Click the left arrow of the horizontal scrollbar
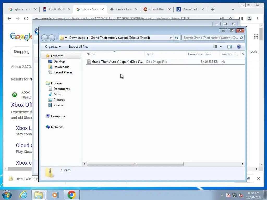267x200 pixels. click(x=84, y=164)
